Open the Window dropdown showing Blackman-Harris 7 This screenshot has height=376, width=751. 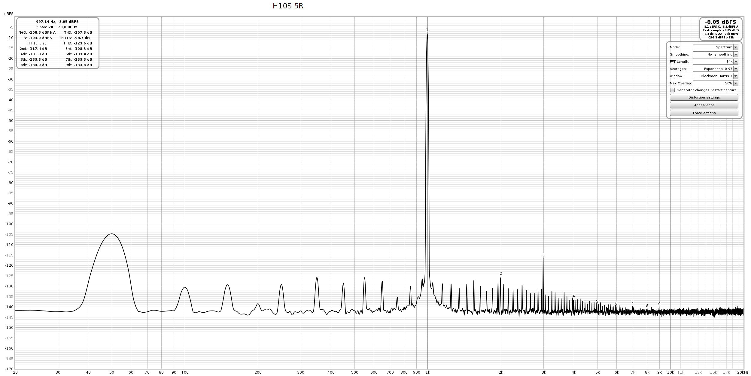coord(715,76)
